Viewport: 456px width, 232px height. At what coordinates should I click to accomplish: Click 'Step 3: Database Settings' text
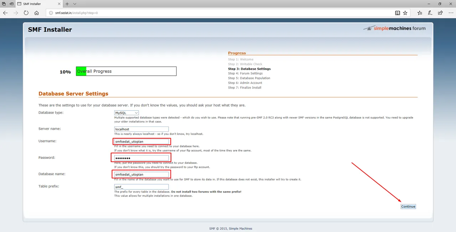249,69
